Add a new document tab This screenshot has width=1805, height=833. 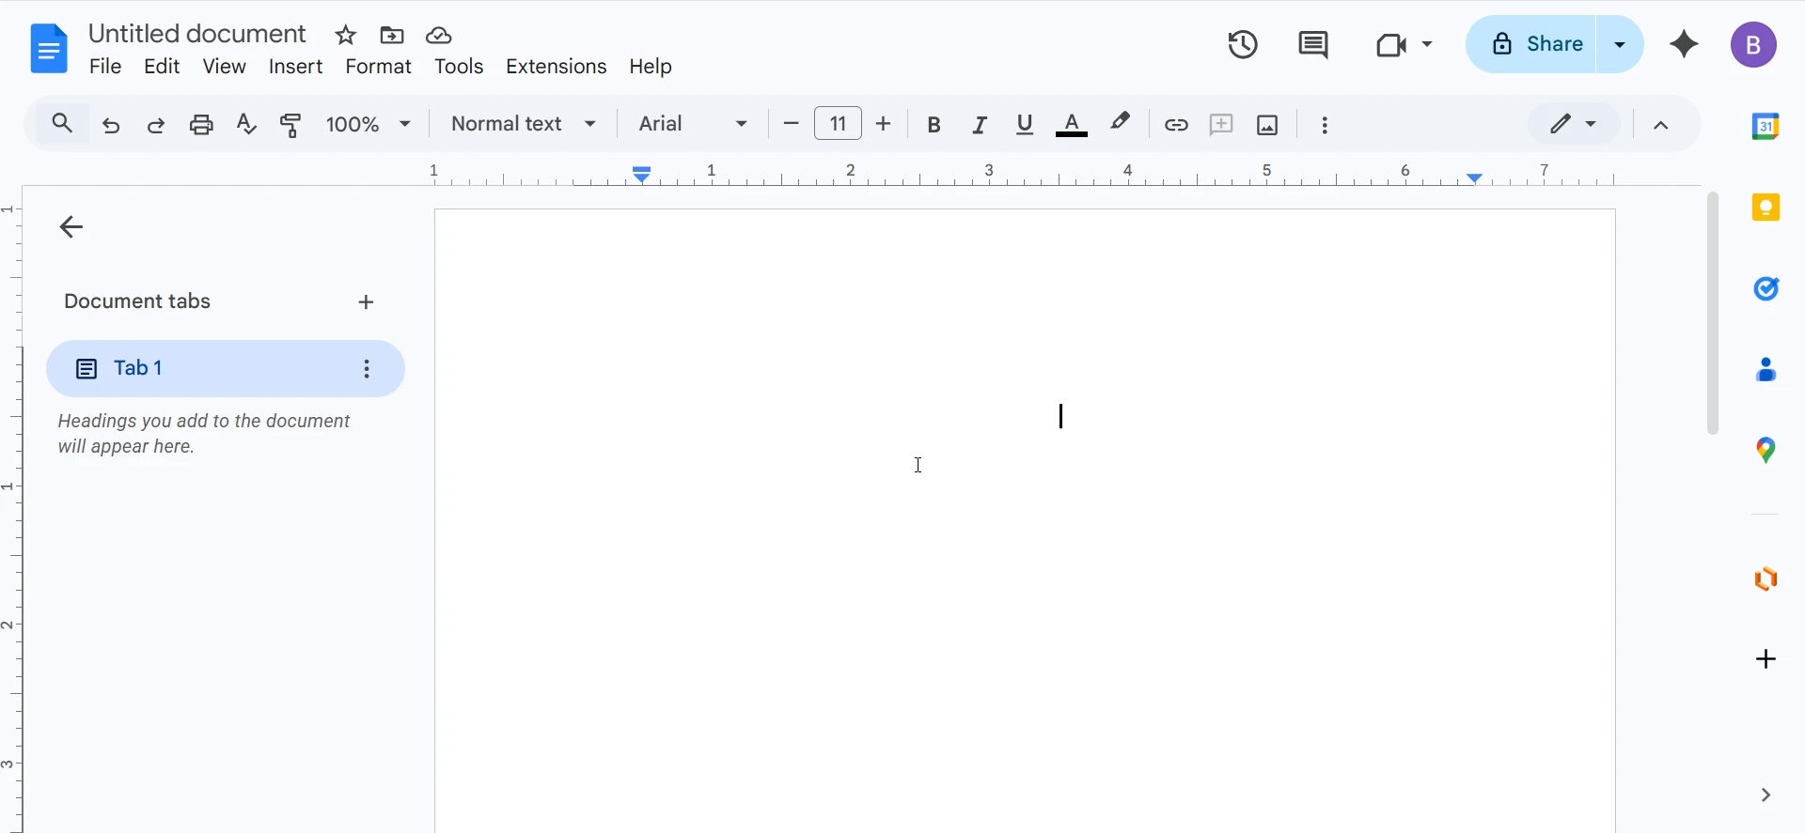coord(367,302)
